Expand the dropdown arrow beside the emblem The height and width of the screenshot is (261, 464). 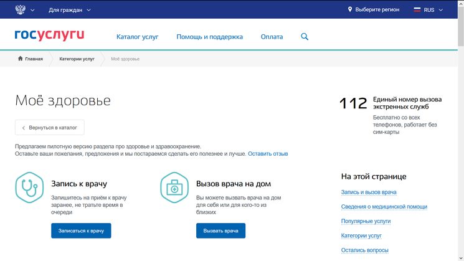click(x=32, y=10)
